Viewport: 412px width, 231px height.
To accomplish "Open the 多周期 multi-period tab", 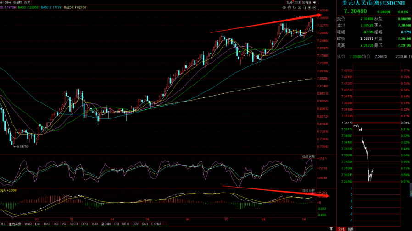I will click(17, 2).
